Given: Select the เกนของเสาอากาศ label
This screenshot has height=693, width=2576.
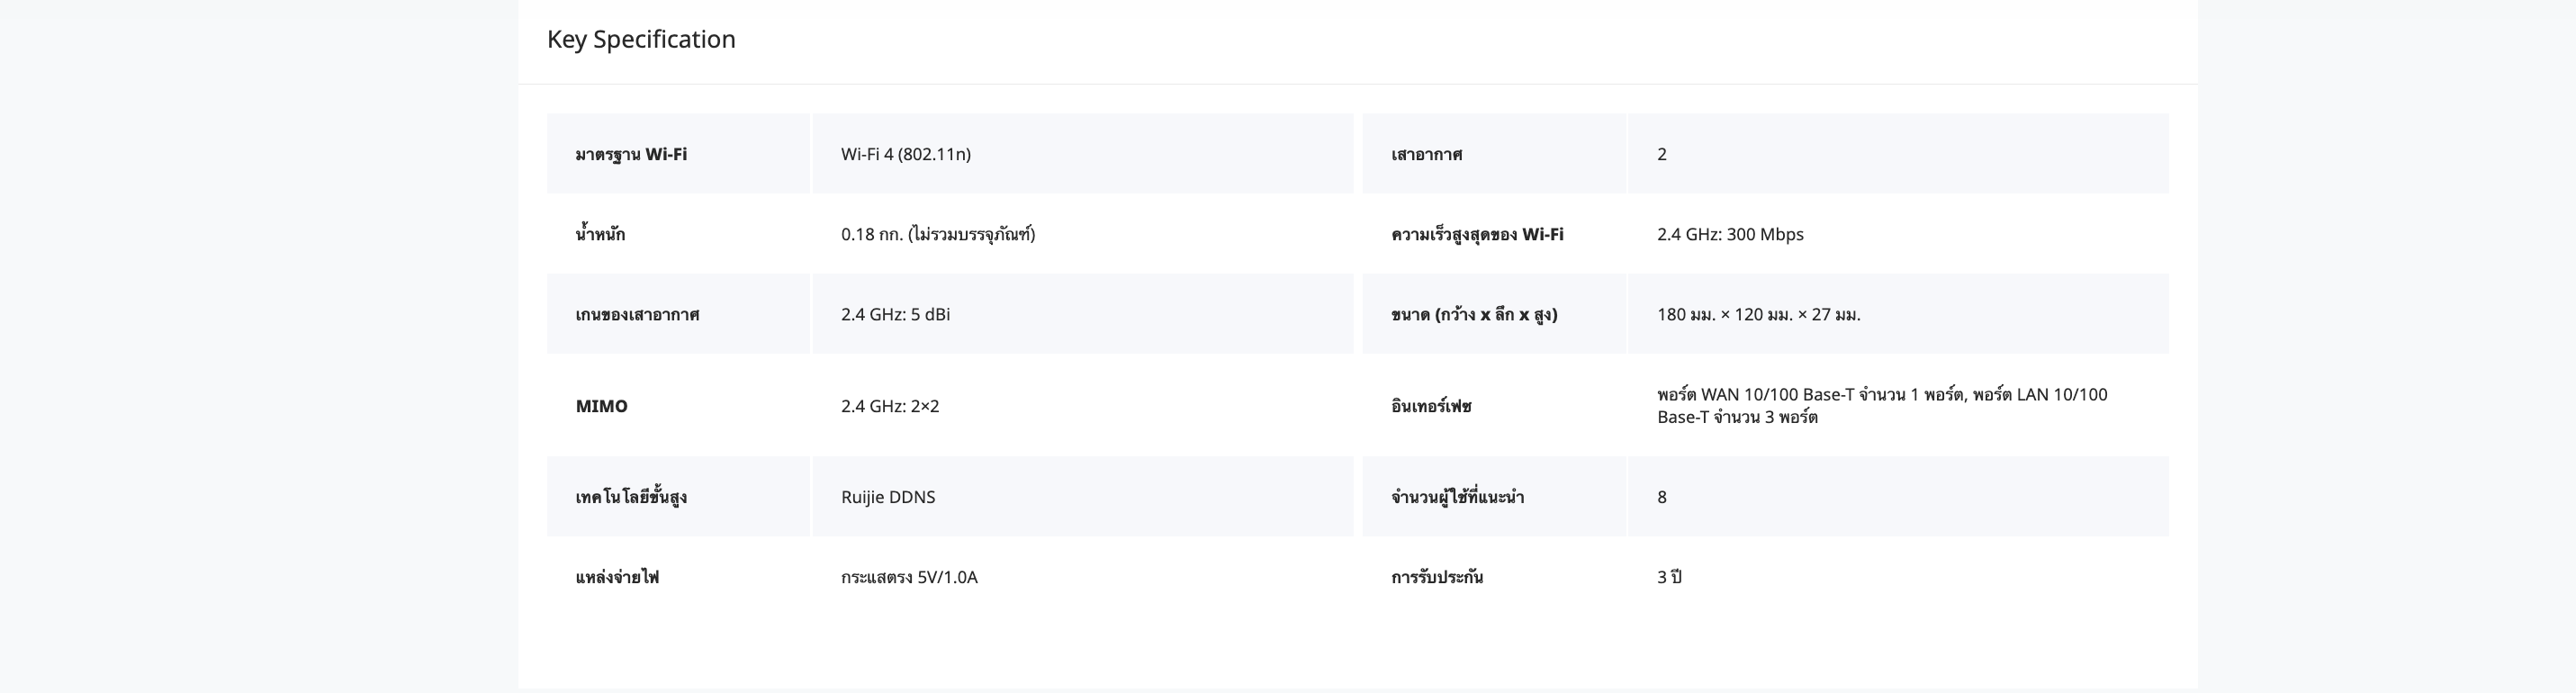Looking at the screenshot, I should click(x=637, y=314).
